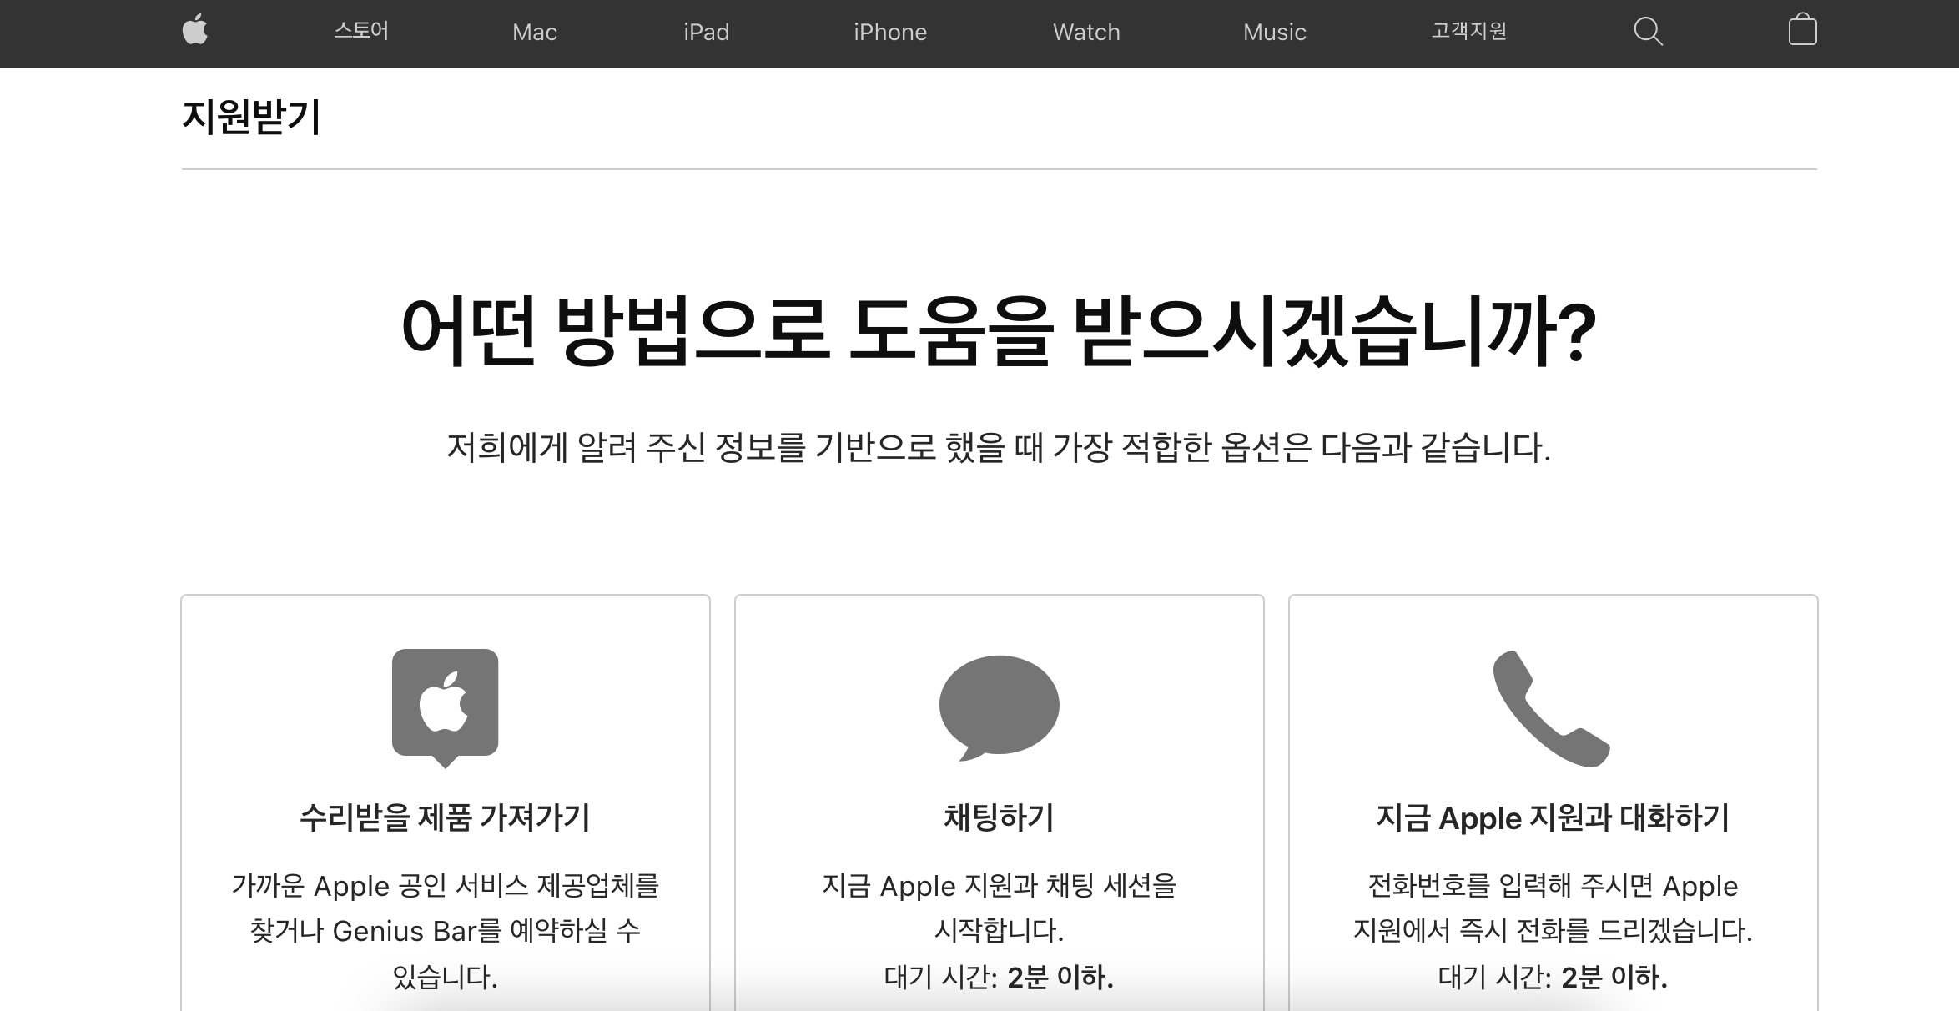Click chat session description text
Viewport: 1959px width, 1011px height.
click(x=999, y=908)
